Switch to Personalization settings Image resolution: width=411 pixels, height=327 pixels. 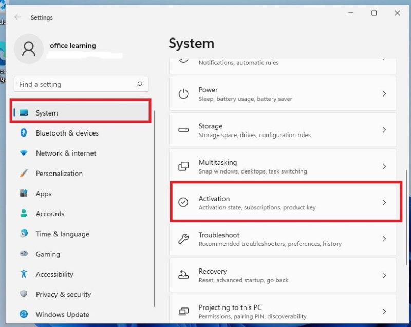(x=60, y=174)
